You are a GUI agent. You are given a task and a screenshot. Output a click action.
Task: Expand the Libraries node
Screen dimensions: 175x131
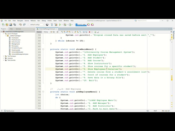[4, 58]
